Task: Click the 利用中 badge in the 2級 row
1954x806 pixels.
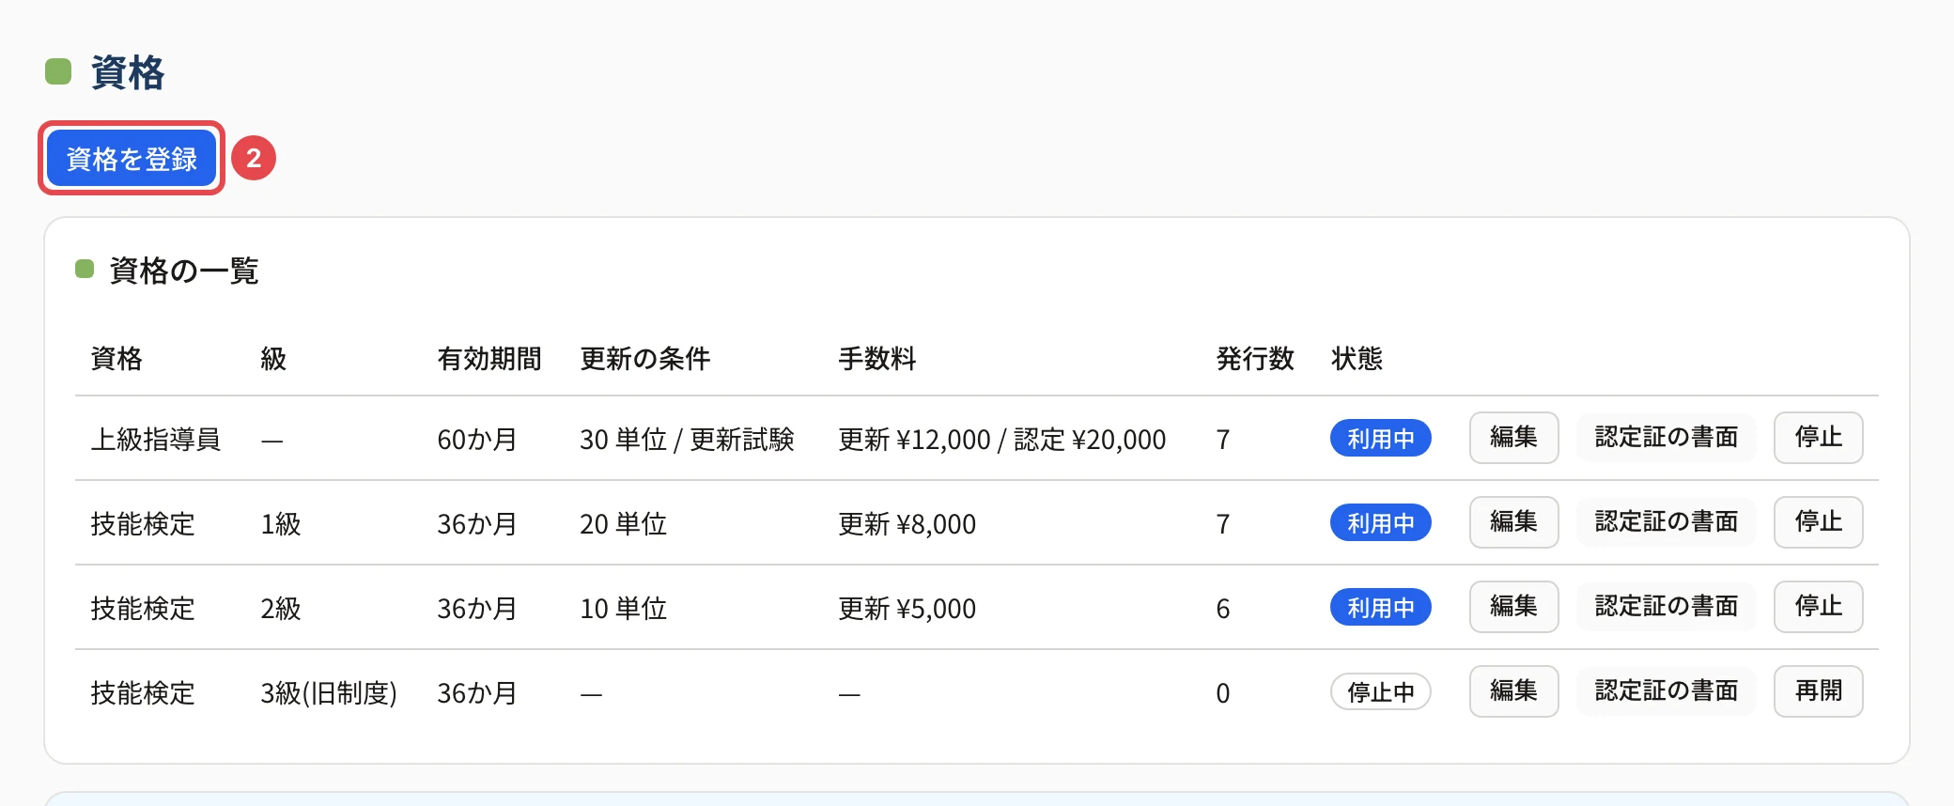Action: coord(1380,608)
